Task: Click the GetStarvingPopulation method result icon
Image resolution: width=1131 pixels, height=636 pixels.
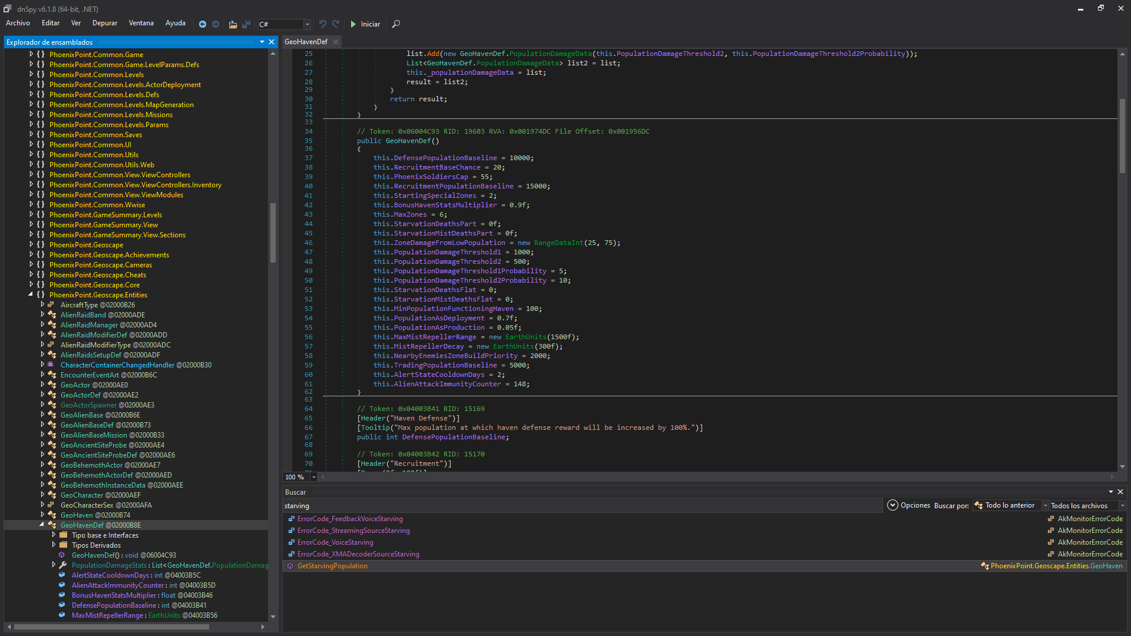Action: point(290,566)
